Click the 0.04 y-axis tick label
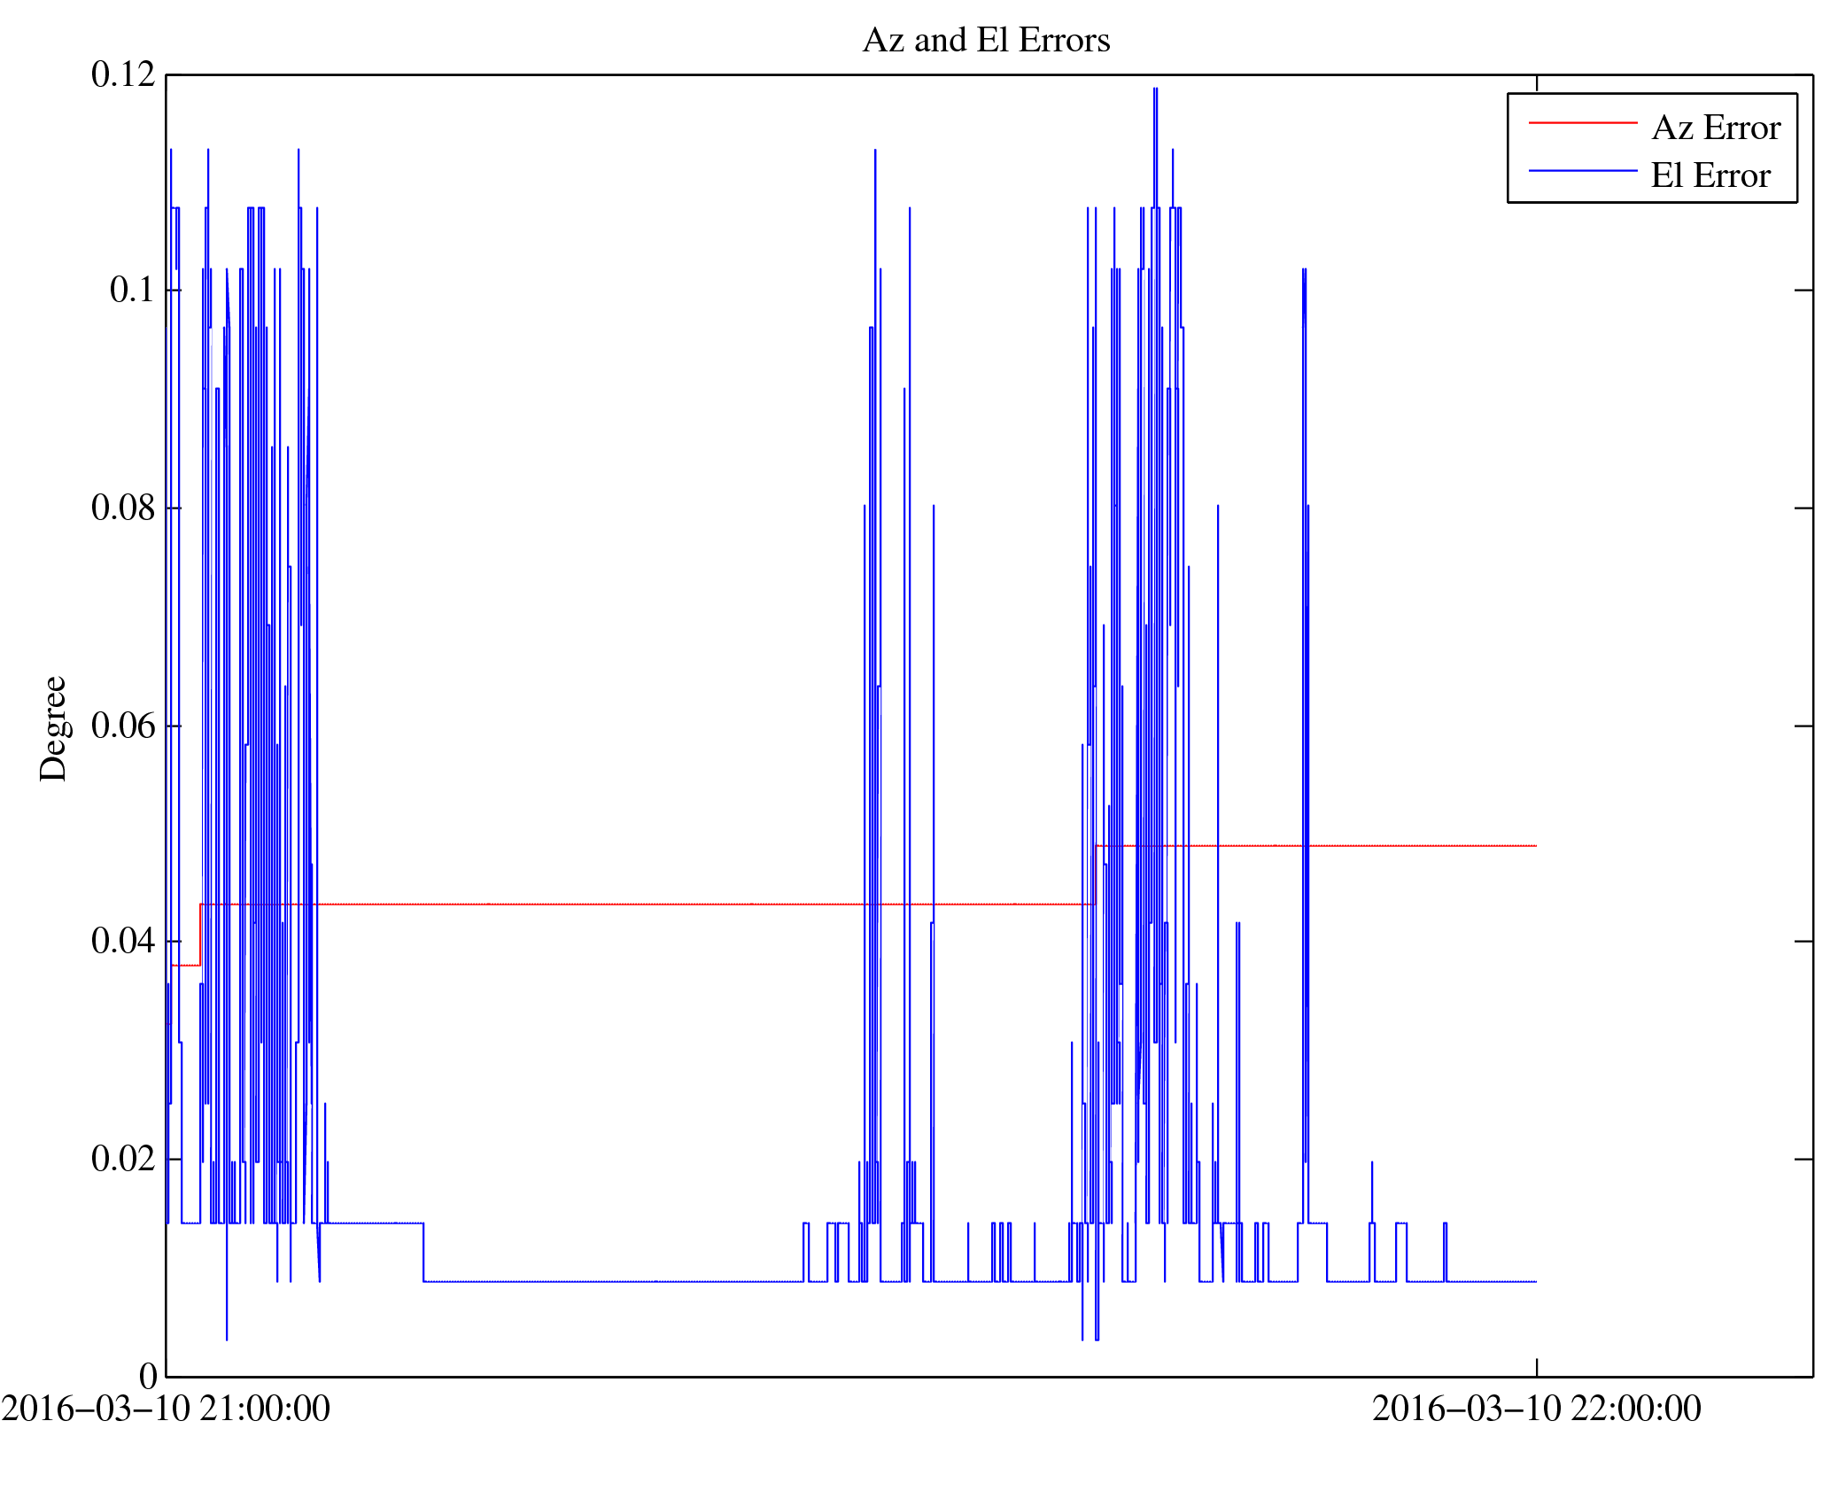 pyautogui.click(x=123, y=941)
